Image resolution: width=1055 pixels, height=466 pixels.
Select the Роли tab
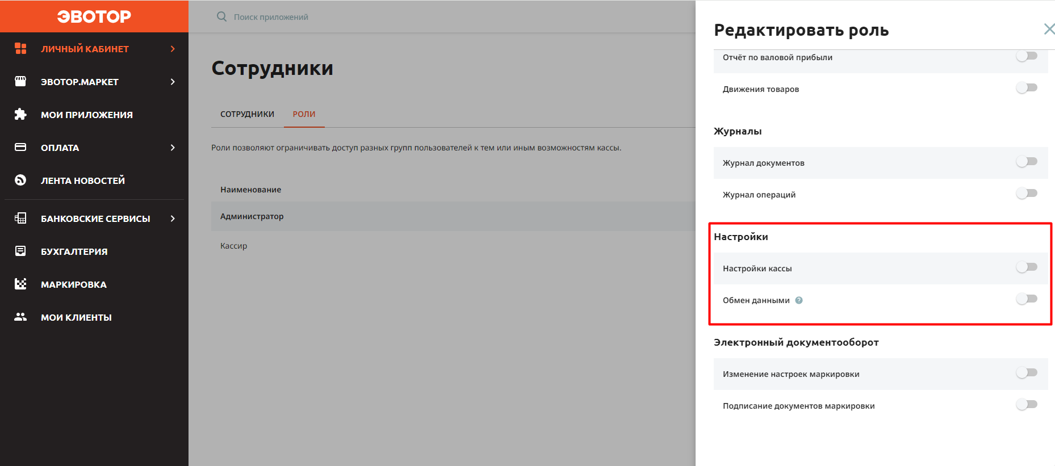[x=304, y=114]
